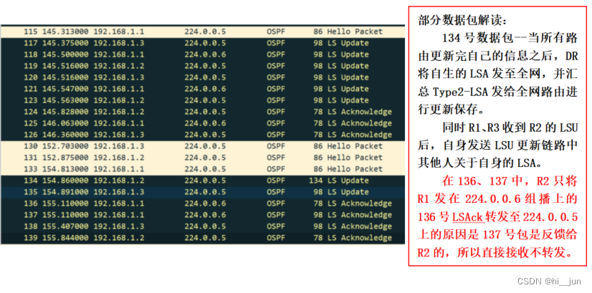Click the heading 部分数据包解读

click(461, 21)
